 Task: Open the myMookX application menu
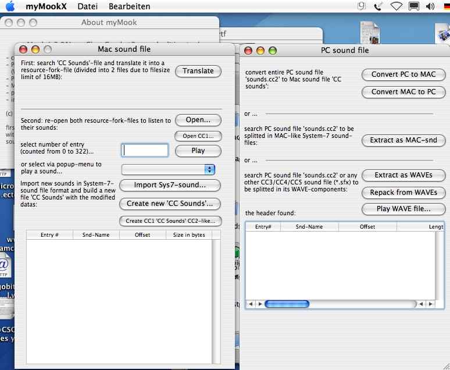tap(46, 6)
